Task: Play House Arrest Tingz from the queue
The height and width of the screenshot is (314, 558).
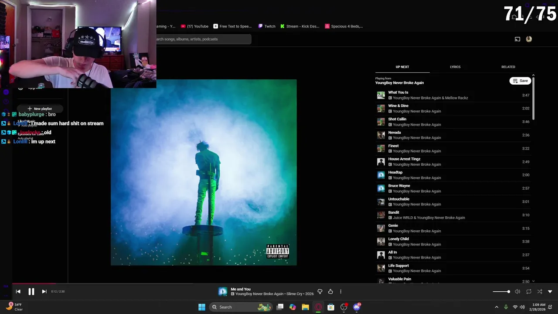Action: point(453,161)
